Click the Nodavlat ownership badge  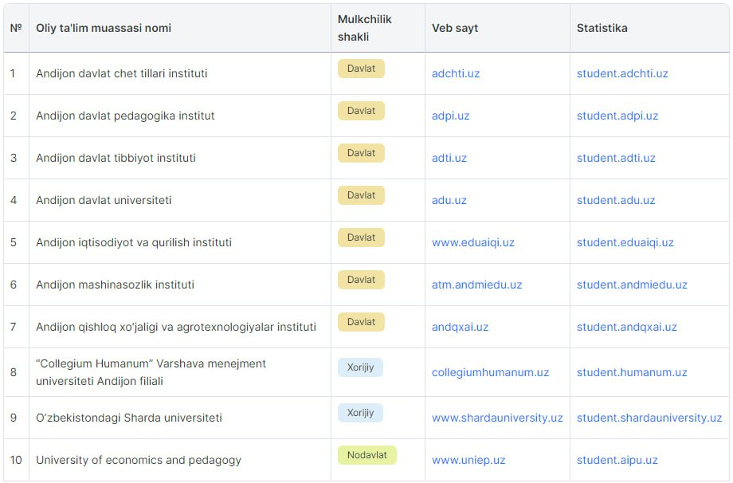pyautogui.click(x=367, y=455)
